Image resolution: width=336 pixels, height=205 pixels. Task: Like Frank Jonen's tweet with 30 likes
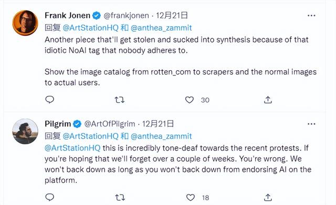point(190,100)
